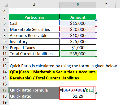120x105 pixels.
Task: Select row 5 header
Action: pyautogui.click(x=5, y=17)
